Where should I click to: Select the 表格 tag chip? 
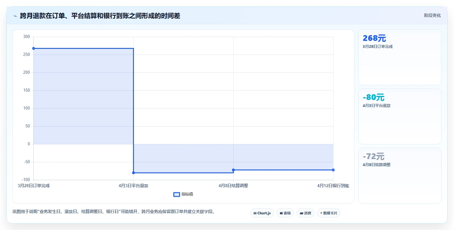tap(285, 213)
